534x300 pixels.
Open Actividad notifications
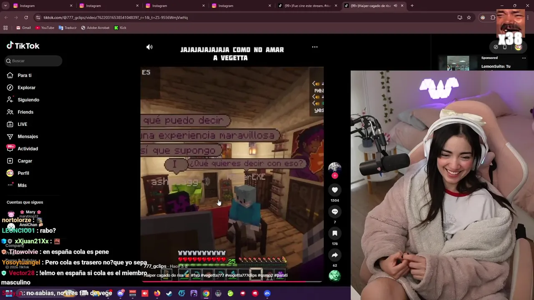pyautogui.click(x=28, y=149)
